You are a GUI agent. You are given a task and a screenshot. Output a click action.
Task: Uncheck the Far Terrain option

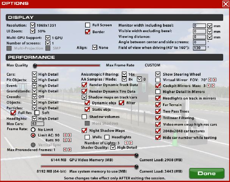click(158, 104)
